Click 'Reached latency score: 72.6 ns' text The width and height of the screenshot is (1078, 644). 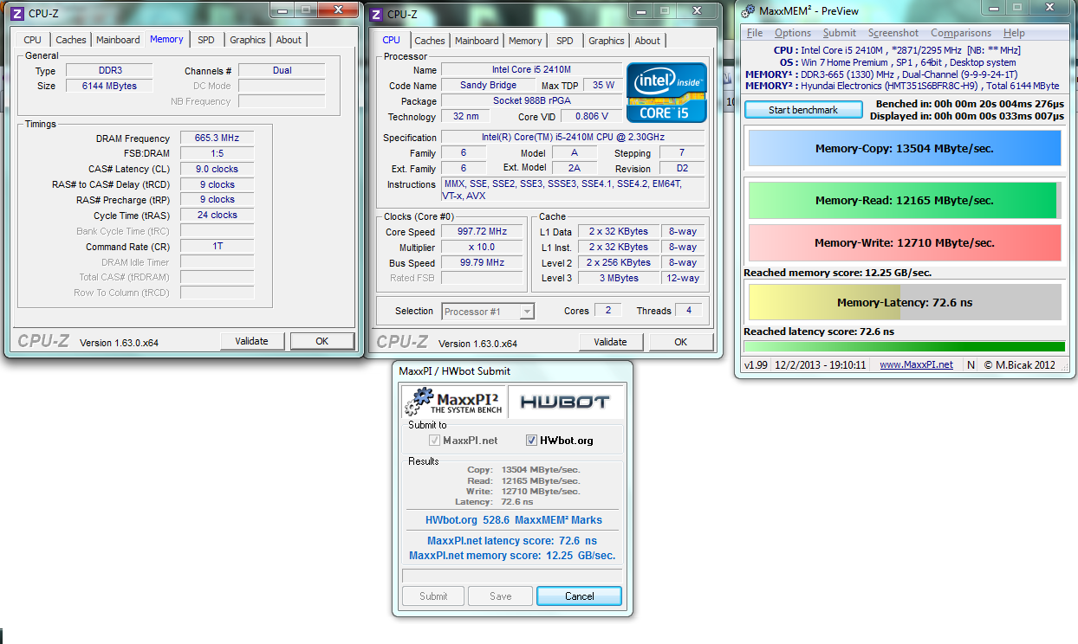pyautogui.click(x=819, y=332)
